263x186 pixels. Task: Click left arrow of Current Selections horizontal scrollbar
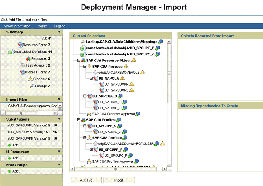coord(72,169)
